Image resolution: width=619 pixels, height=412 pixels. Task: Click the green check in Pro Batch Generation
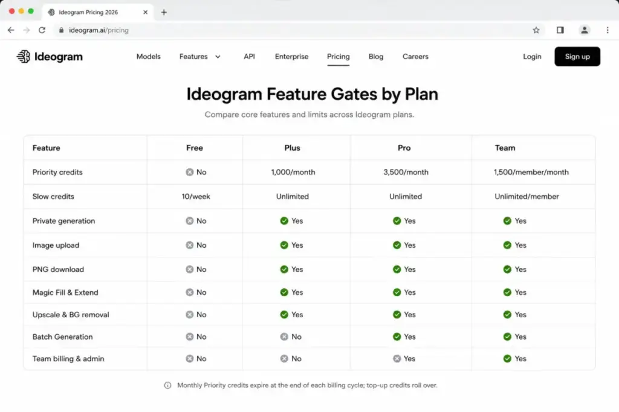[397, 337]
